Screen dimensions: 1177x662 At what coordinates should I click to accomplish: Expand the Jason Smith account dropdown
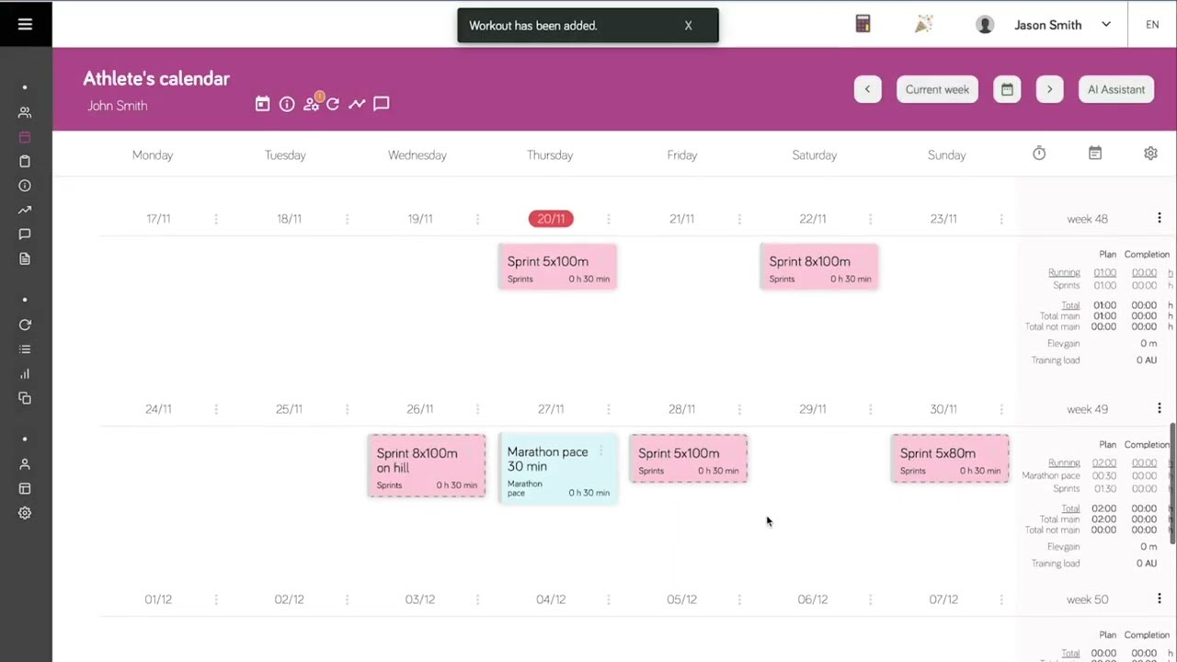(x=1106, y=25)
